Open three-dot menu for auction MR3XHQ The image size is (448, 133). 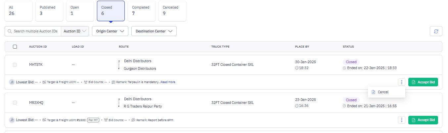[402, 120]
